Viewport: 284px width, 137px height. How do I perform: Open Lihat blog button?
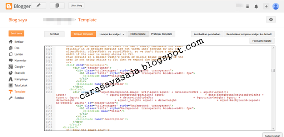click(x=76, y=6)
